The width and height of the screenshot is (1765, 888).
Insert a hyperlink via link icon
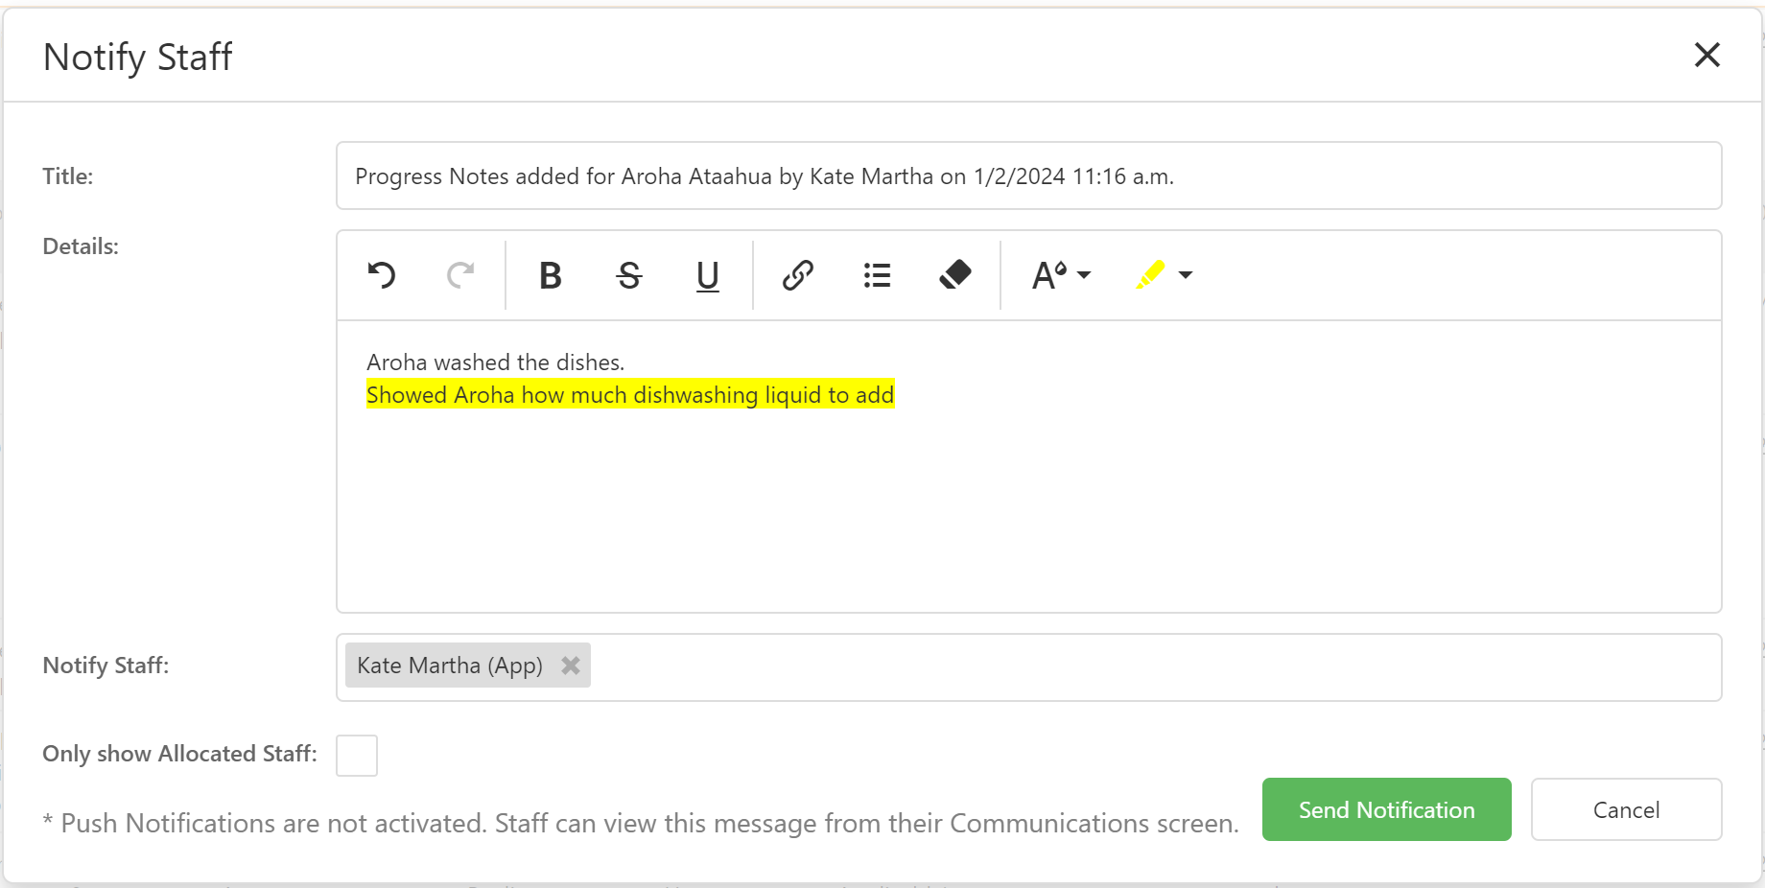(797, 275)
